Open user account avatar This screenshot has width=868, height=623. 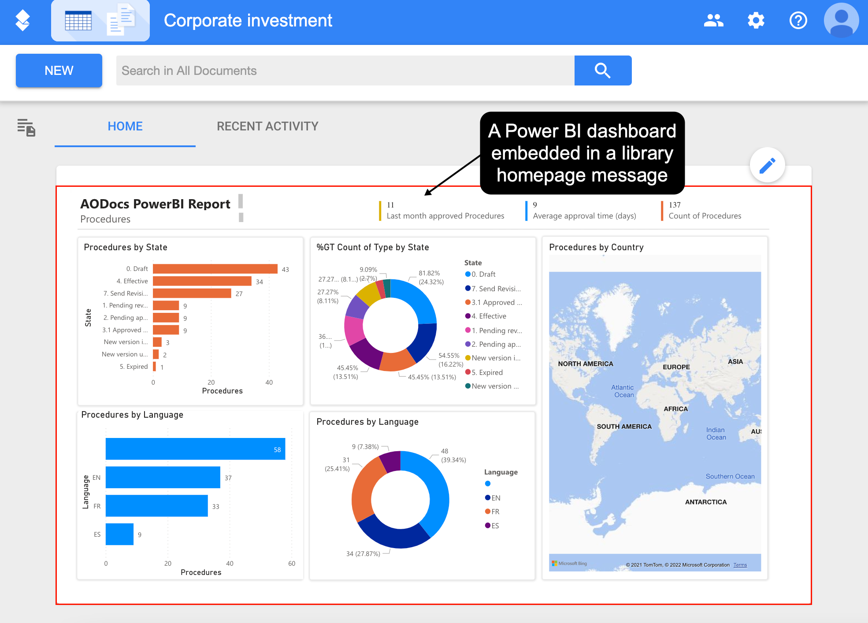(x=841, y=20)
